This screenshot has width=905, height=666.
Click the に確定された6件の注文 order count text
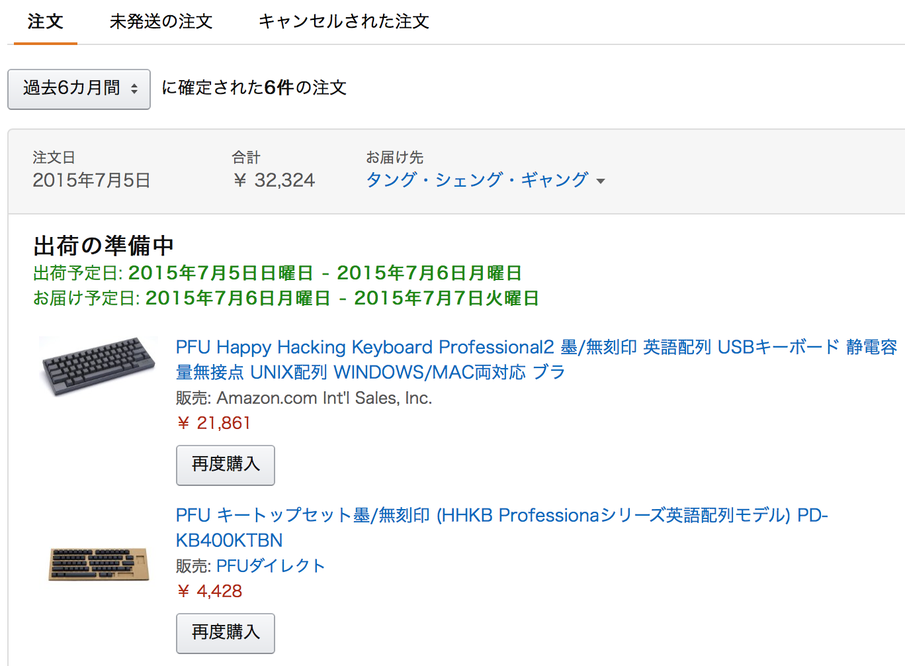(254, 88)
